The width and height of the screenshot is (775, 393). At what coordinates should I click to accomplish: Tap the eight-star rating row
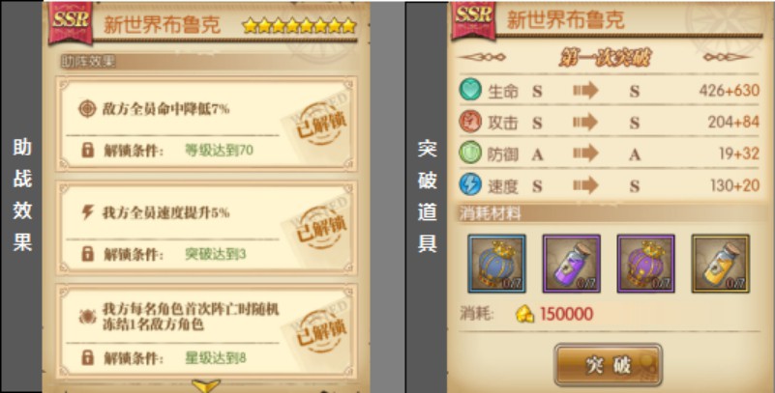click(300, 26)
